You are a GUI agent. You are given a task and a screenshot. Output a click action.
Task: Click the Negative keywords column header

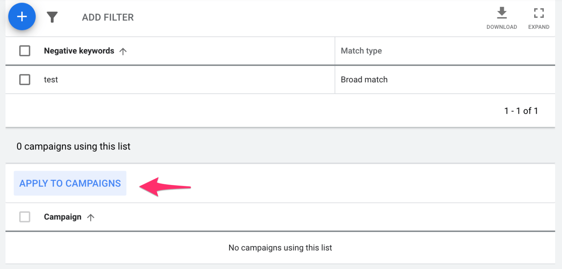[x=79, y=51]
